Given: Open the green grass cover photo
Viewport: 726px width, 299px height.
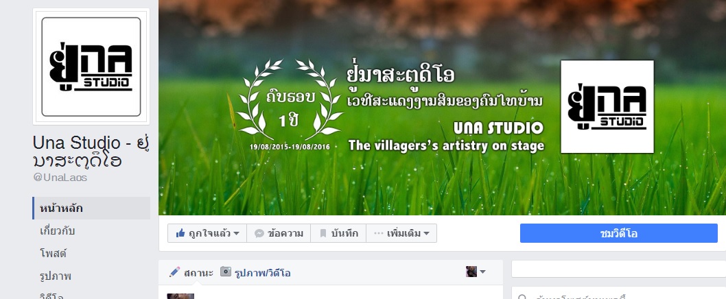Looking at the screenshot, I should [442, 108].
